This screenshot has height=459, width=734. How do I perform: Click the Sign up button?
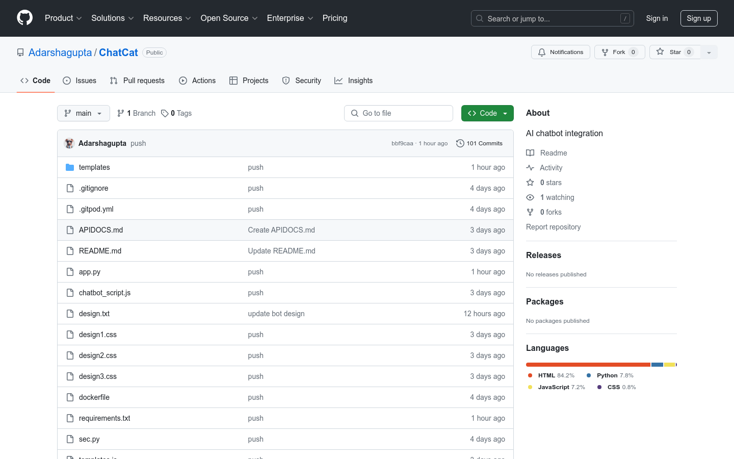pos(699,18)
